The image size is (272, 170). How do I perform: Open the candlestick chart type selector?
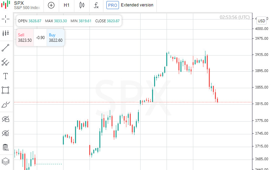click(x=82, y=5)
